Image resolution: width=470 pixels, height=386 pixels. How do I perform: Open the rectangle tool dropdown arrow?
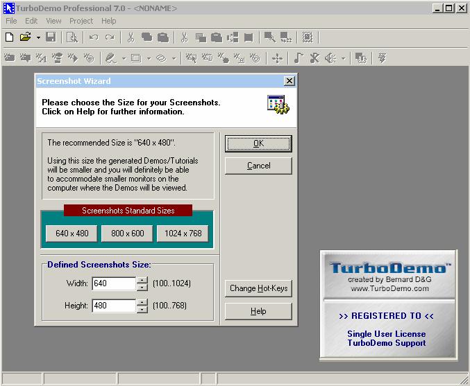pyautogui.click(x=149, y=58)
